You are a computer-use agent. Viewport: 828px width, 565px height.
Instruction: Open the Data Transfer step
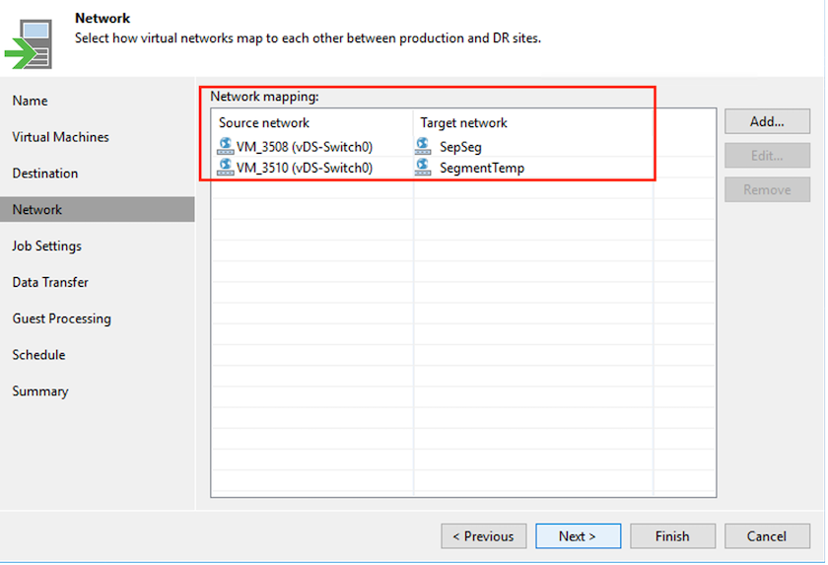(x=50, y=282)
